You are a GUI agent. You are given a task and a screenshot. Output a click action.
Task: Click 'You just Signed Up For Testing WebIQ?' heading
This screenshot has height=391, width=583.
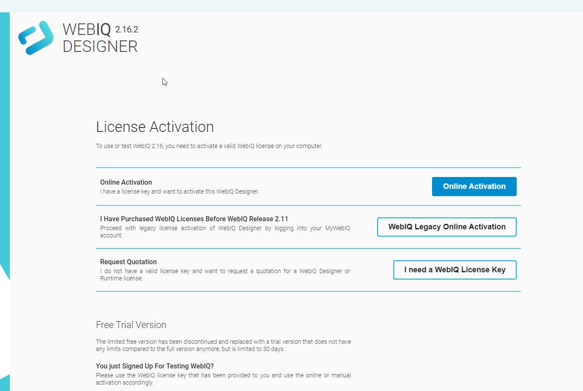155,366
